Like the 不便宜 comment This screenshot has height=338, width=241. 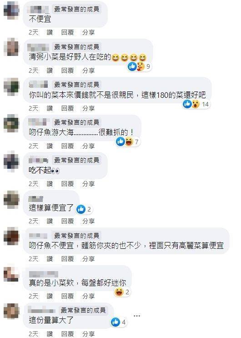50,32
